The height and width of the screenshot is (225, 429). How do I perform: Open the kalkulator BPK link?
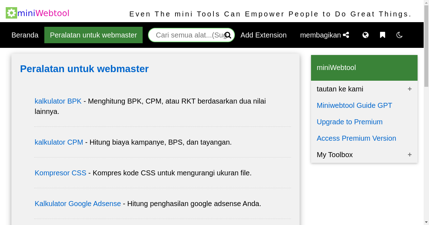click(58, 101)
